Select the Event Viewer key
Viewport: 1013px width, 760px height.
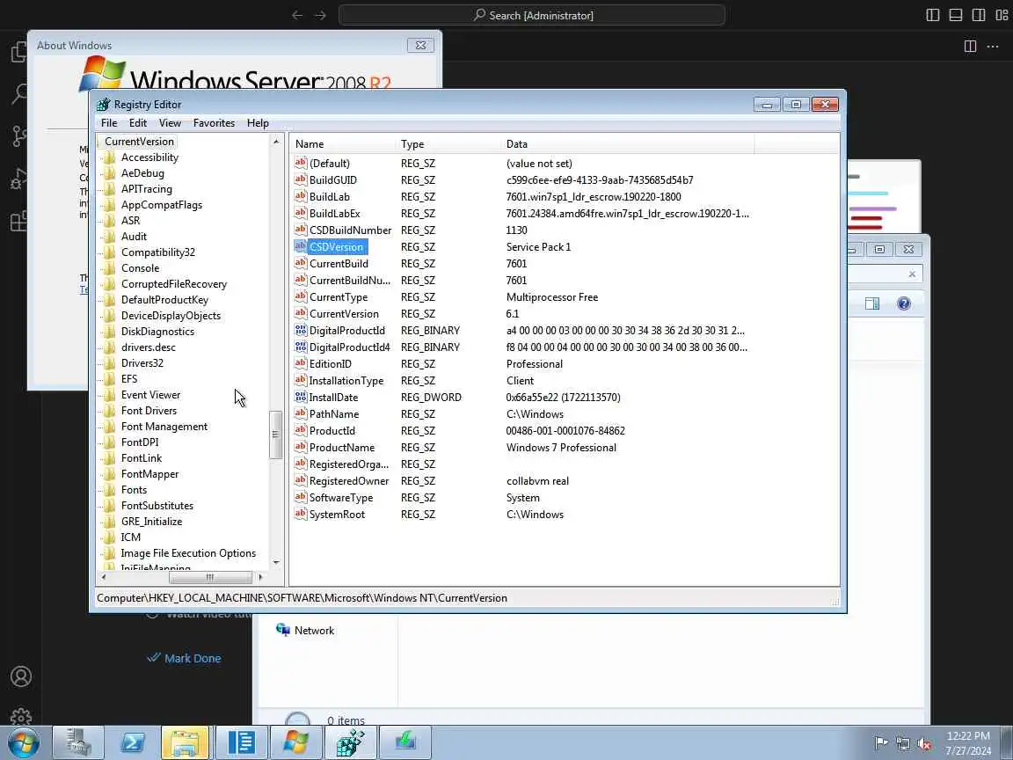pyautogui.click(x=150, y=395)
